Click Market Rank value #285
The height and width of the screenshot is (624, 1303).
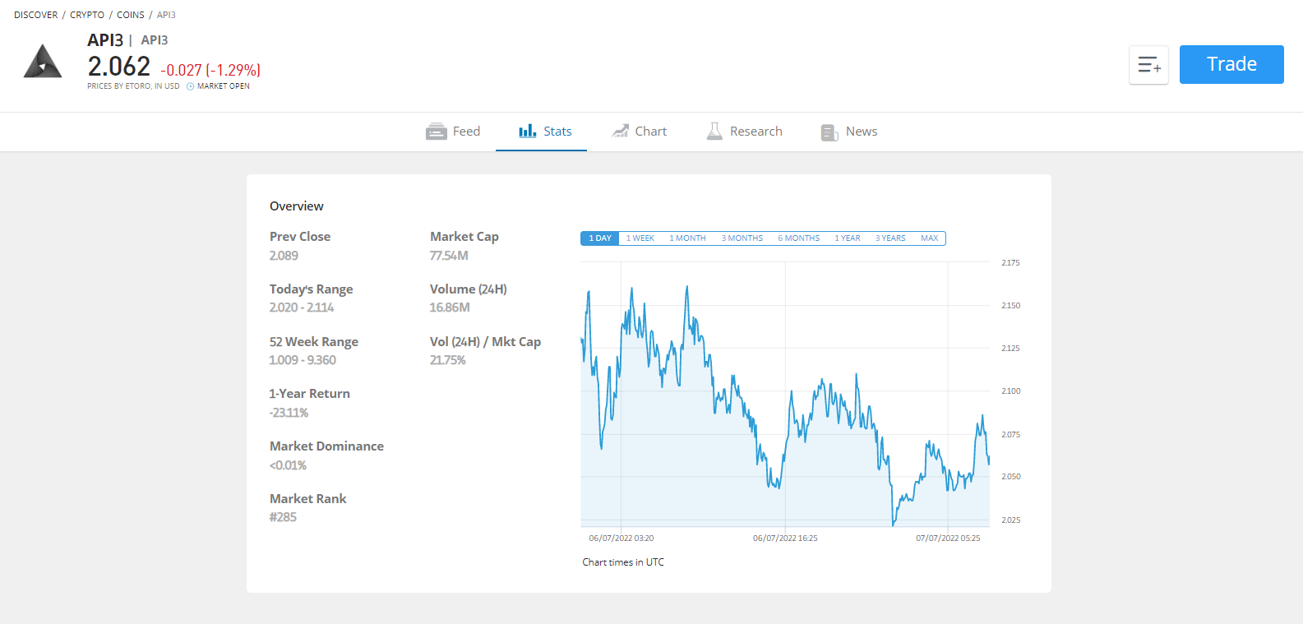pos(283,517)
